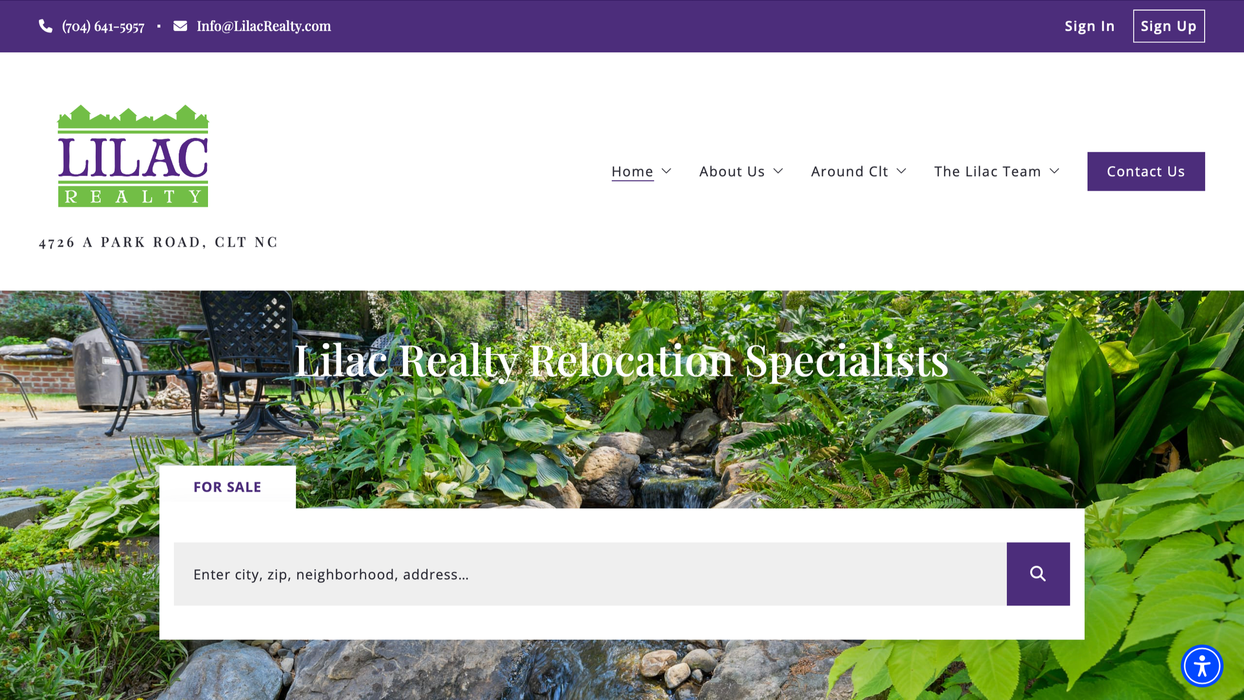Click the Sign In link
This screenshot has height=700, width=1244.
point(1089,26)
